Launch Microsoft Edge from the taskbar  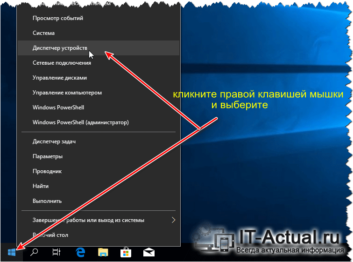[x=80, y=252]
